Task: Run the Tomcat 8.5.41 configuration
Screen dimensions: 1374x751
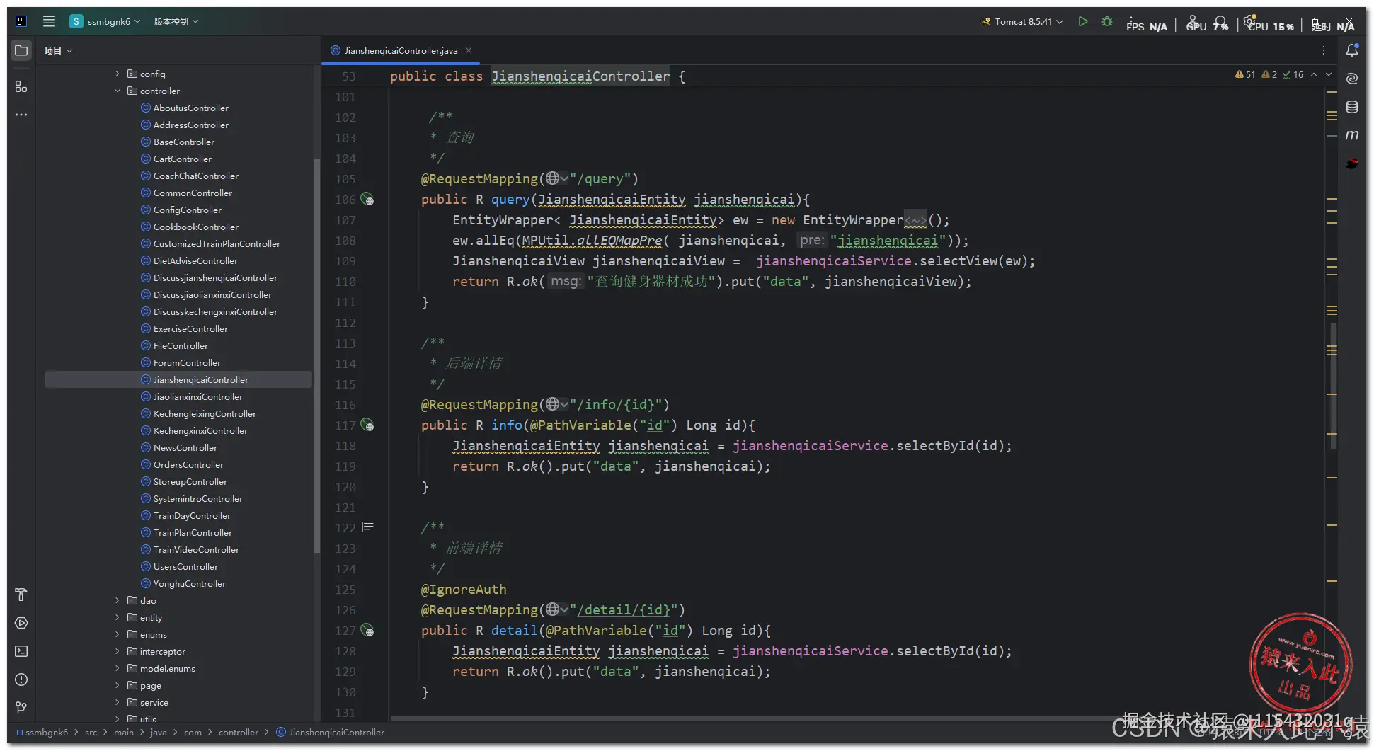Action: [1083, 21]
